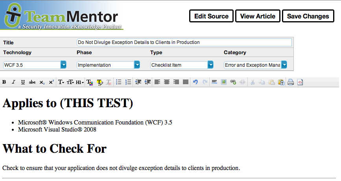Open the heading style H1 menu
This screenshot has height=181, width=341.
click(x=80, y=82)
